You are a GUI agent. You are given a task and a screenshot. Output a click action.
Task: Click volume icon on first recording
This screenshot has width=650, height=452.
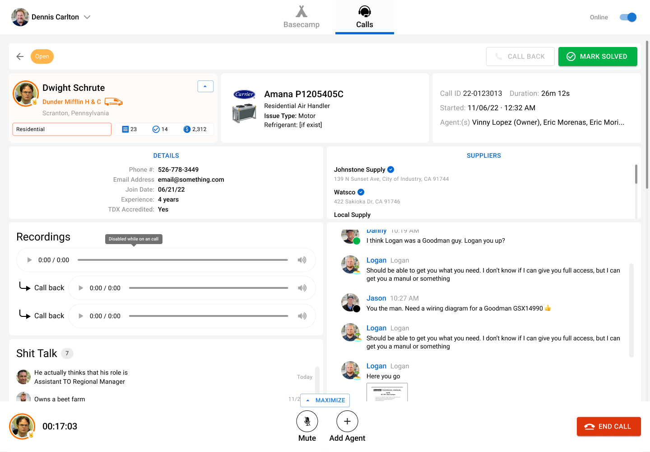[302, 260]
